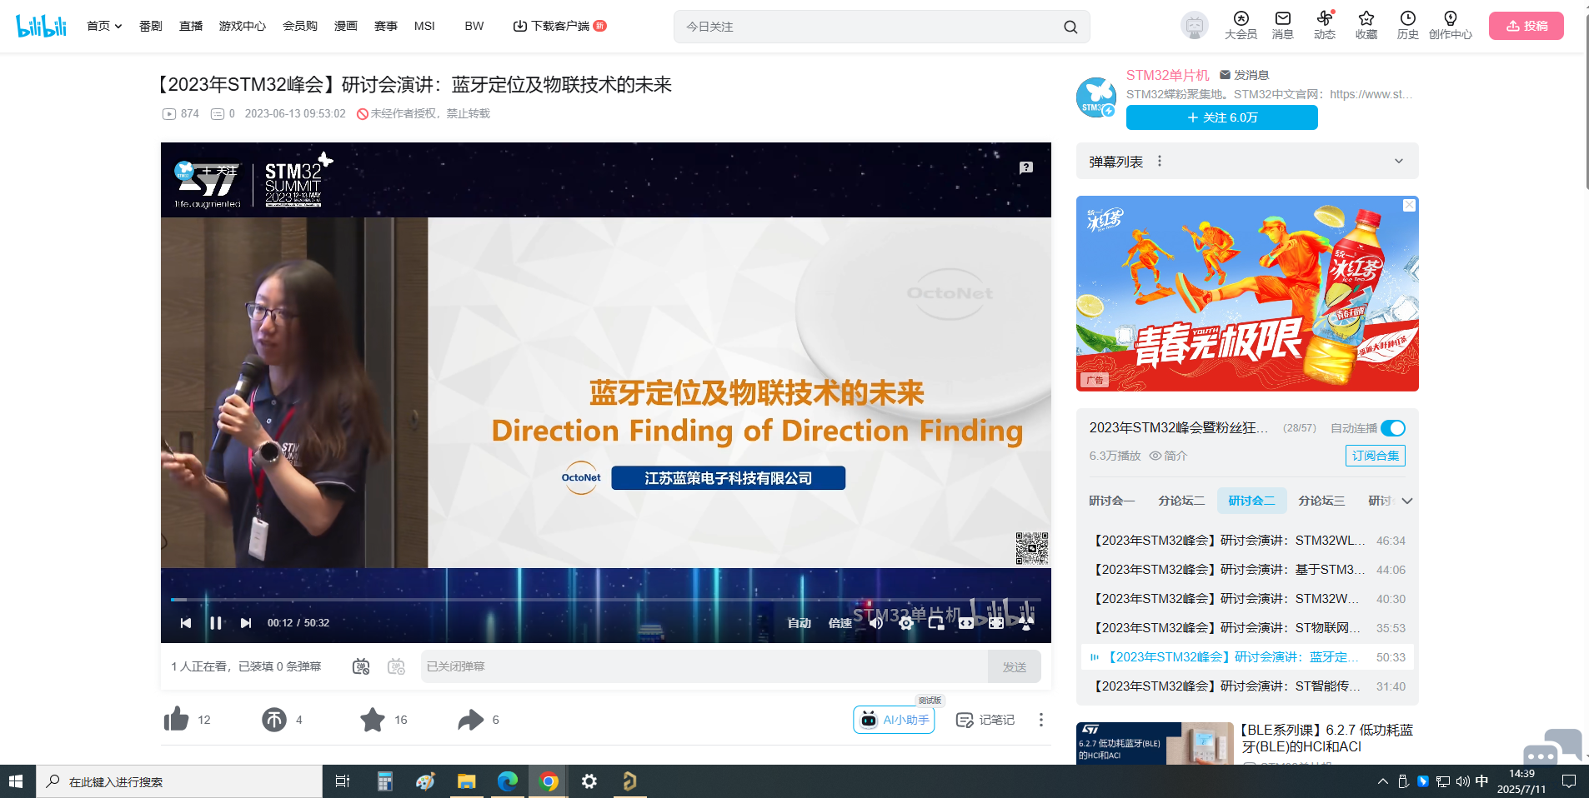1589x798 pixels.
Task: Open the 收藏 favorites icon
Action: point(1366,26)
